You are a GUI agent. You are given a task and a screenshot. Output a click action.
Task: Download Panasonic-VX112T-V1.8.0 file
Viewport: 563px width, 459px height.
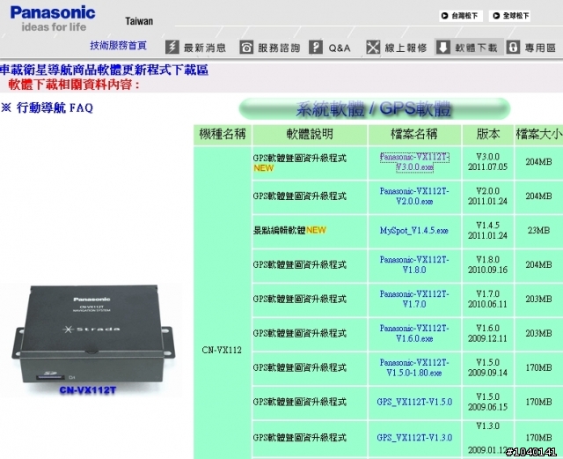(x=414, y=265)
